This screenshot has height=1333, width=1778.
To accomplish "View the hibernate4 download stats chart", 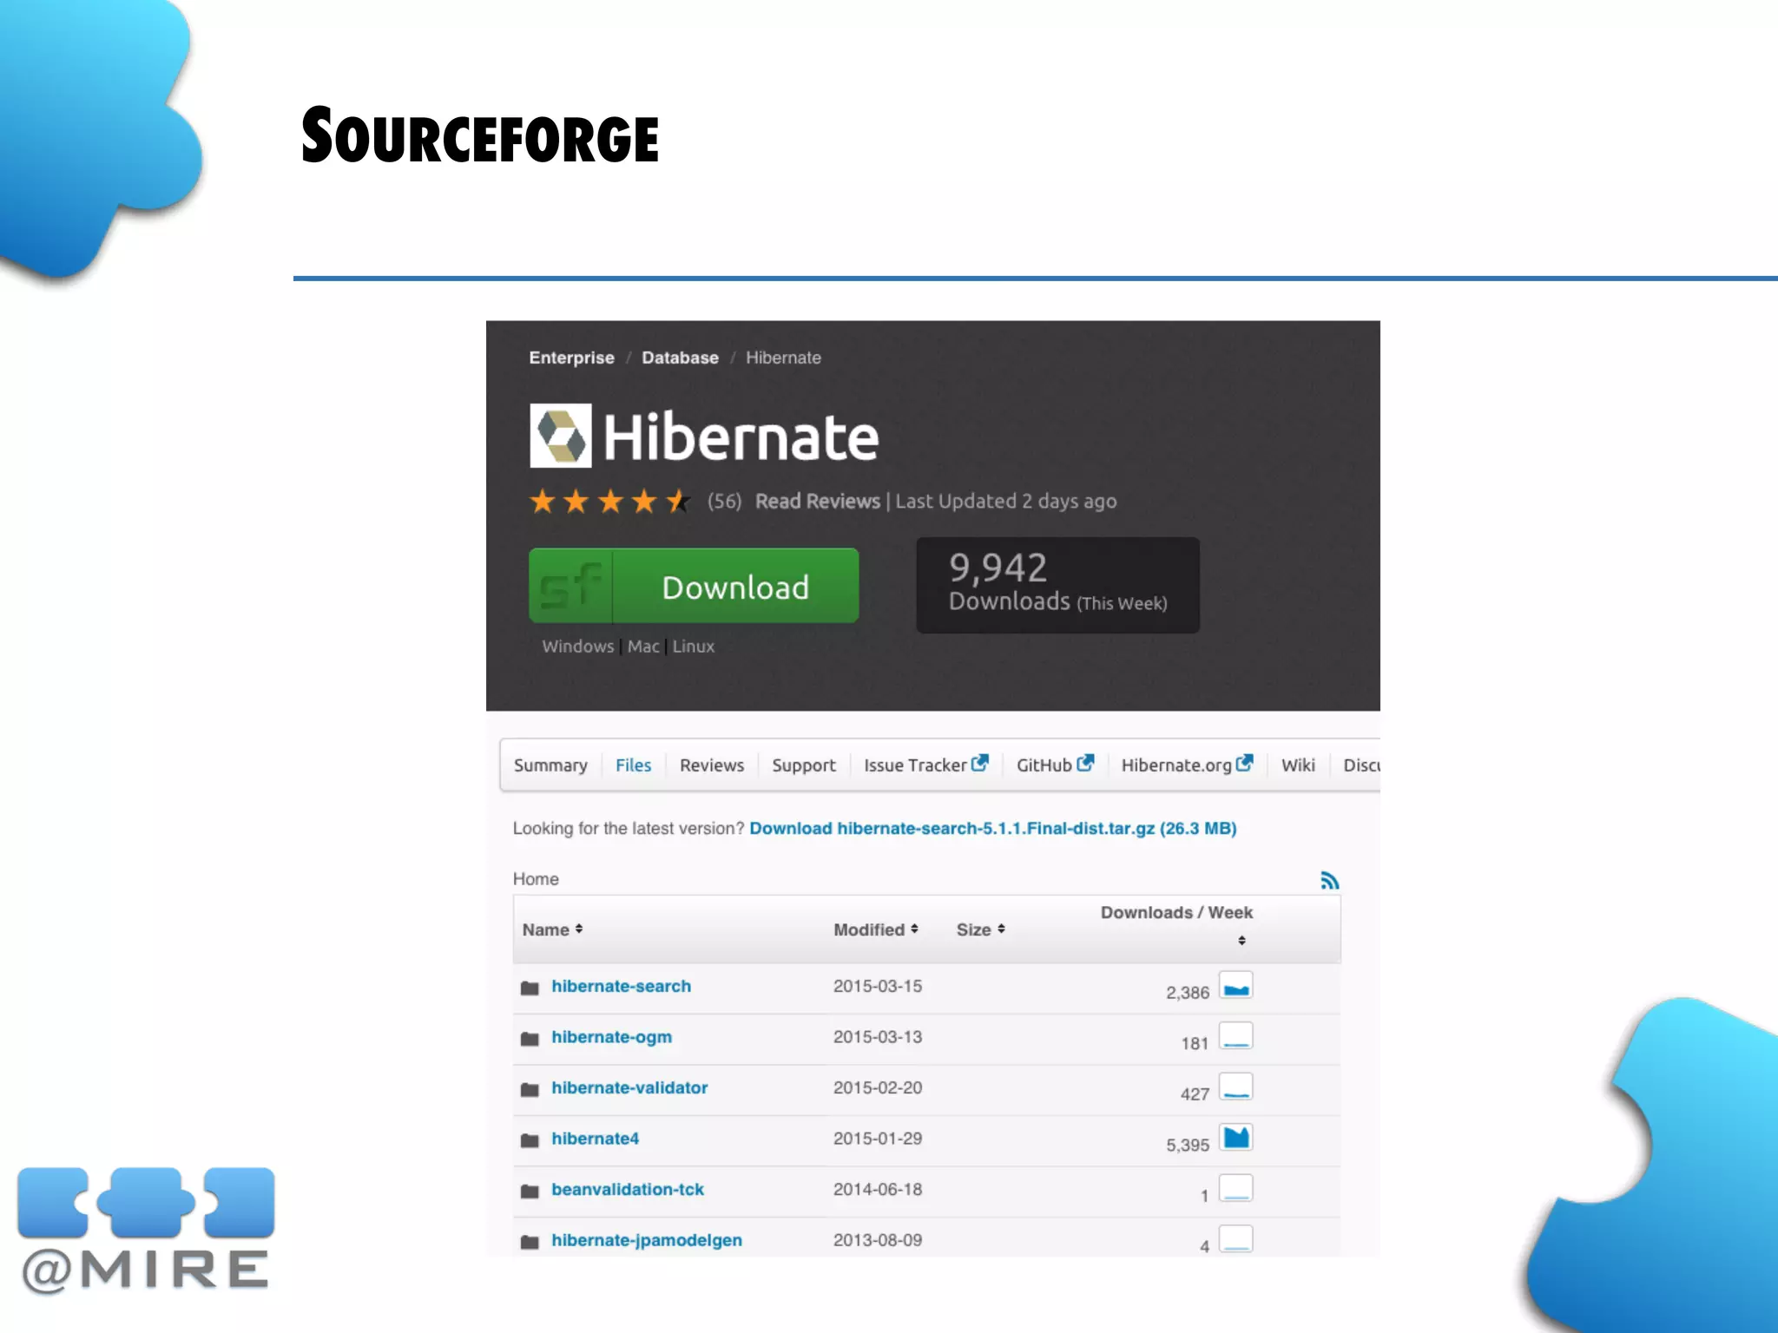I will [x=1236, y=1138].
